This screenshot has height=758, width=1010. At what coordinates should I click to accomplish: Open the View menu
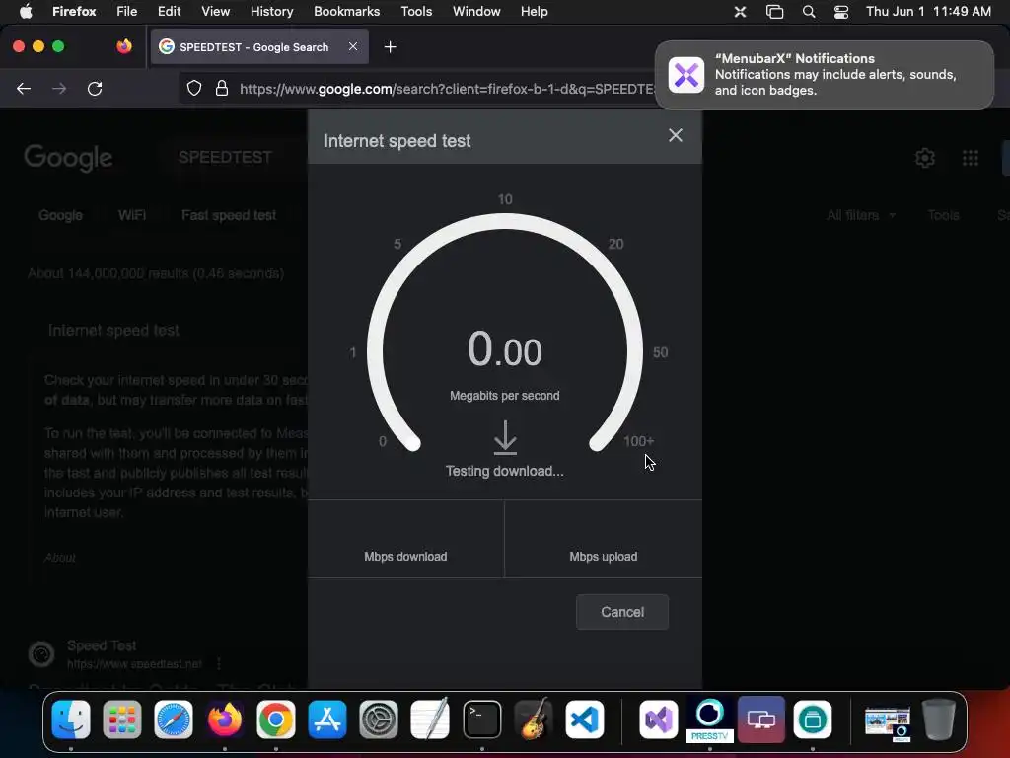[215, 11]
